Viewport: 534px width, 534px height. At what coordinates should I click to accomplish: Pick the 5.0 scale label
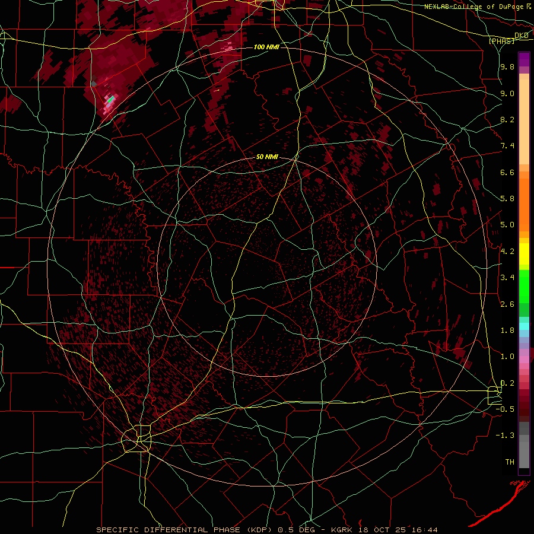(x=507, y=225)
